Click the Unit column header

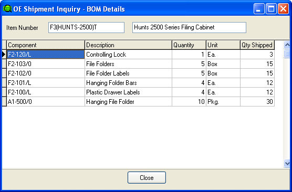[x=223, y=45]
